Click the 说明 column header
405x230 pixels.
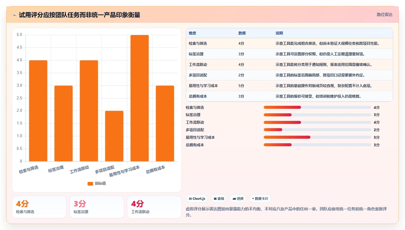coord(279,33)
